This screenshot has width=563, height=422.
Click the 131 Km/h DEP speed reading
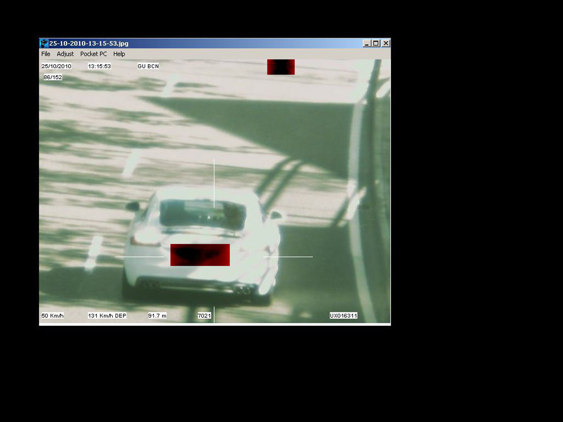[x=107, y=316]
